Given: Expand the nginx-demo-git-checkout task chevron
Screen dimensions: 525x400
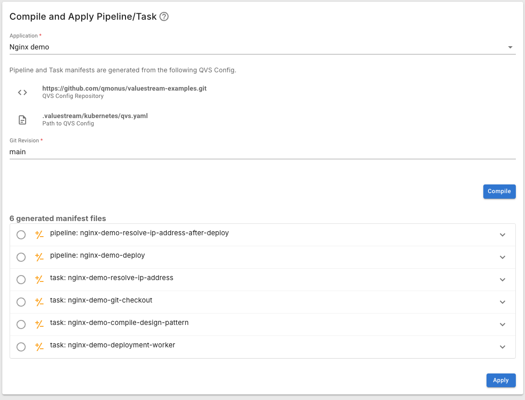Looking at the screenshot, I should coord(503,302).
